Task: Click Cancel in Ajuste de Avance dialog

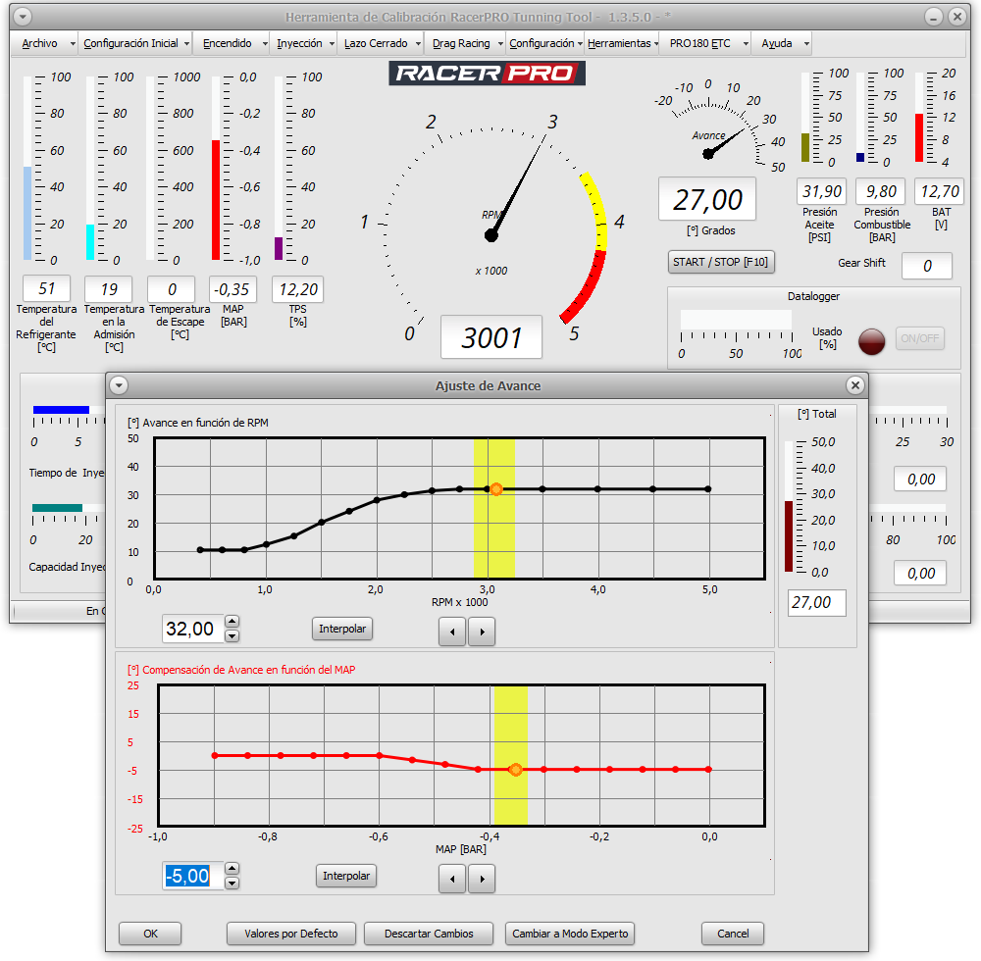Action: tap(733, 934)
